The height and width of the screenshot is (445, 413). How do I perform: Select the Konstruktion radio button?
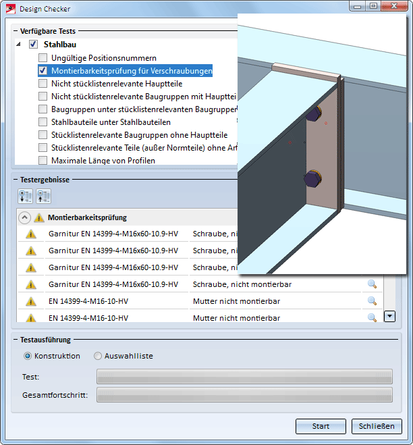coord(28,356)
